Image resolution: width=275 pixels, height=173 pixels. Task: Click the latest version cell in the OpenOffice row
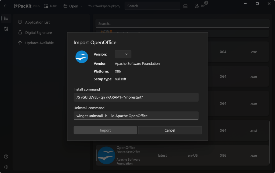click(x=162, y=156)
